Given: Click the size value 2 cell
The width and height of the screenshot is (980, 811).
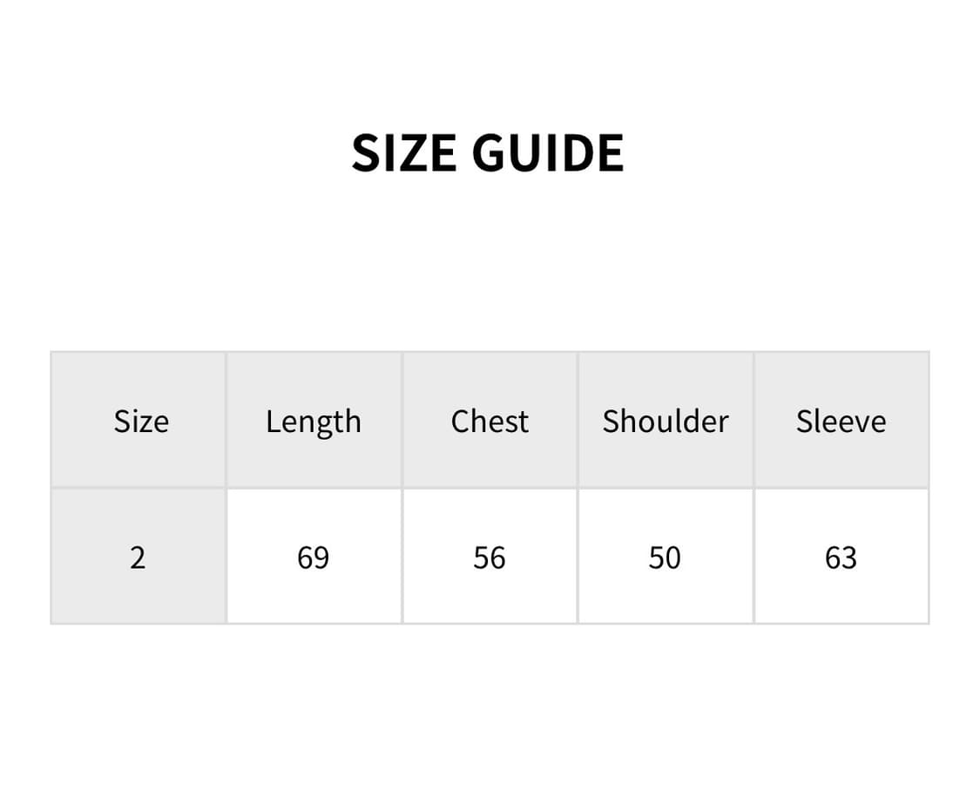Looking at the screenshot, I should [138, 557].
